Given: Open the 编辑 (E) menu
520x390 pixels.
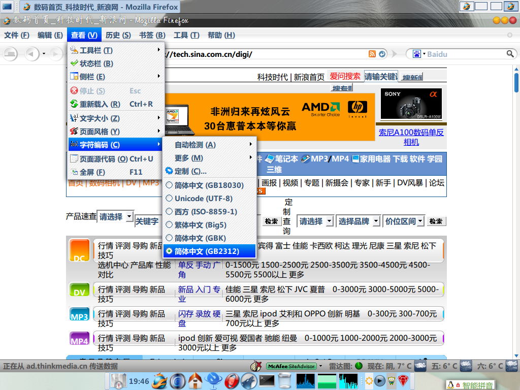Looking at the screenshot, I should click(50, 35).
